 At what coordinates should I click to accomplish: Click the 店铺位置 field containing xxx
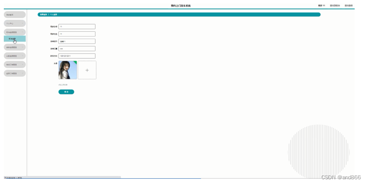click(x=77, y=49)
